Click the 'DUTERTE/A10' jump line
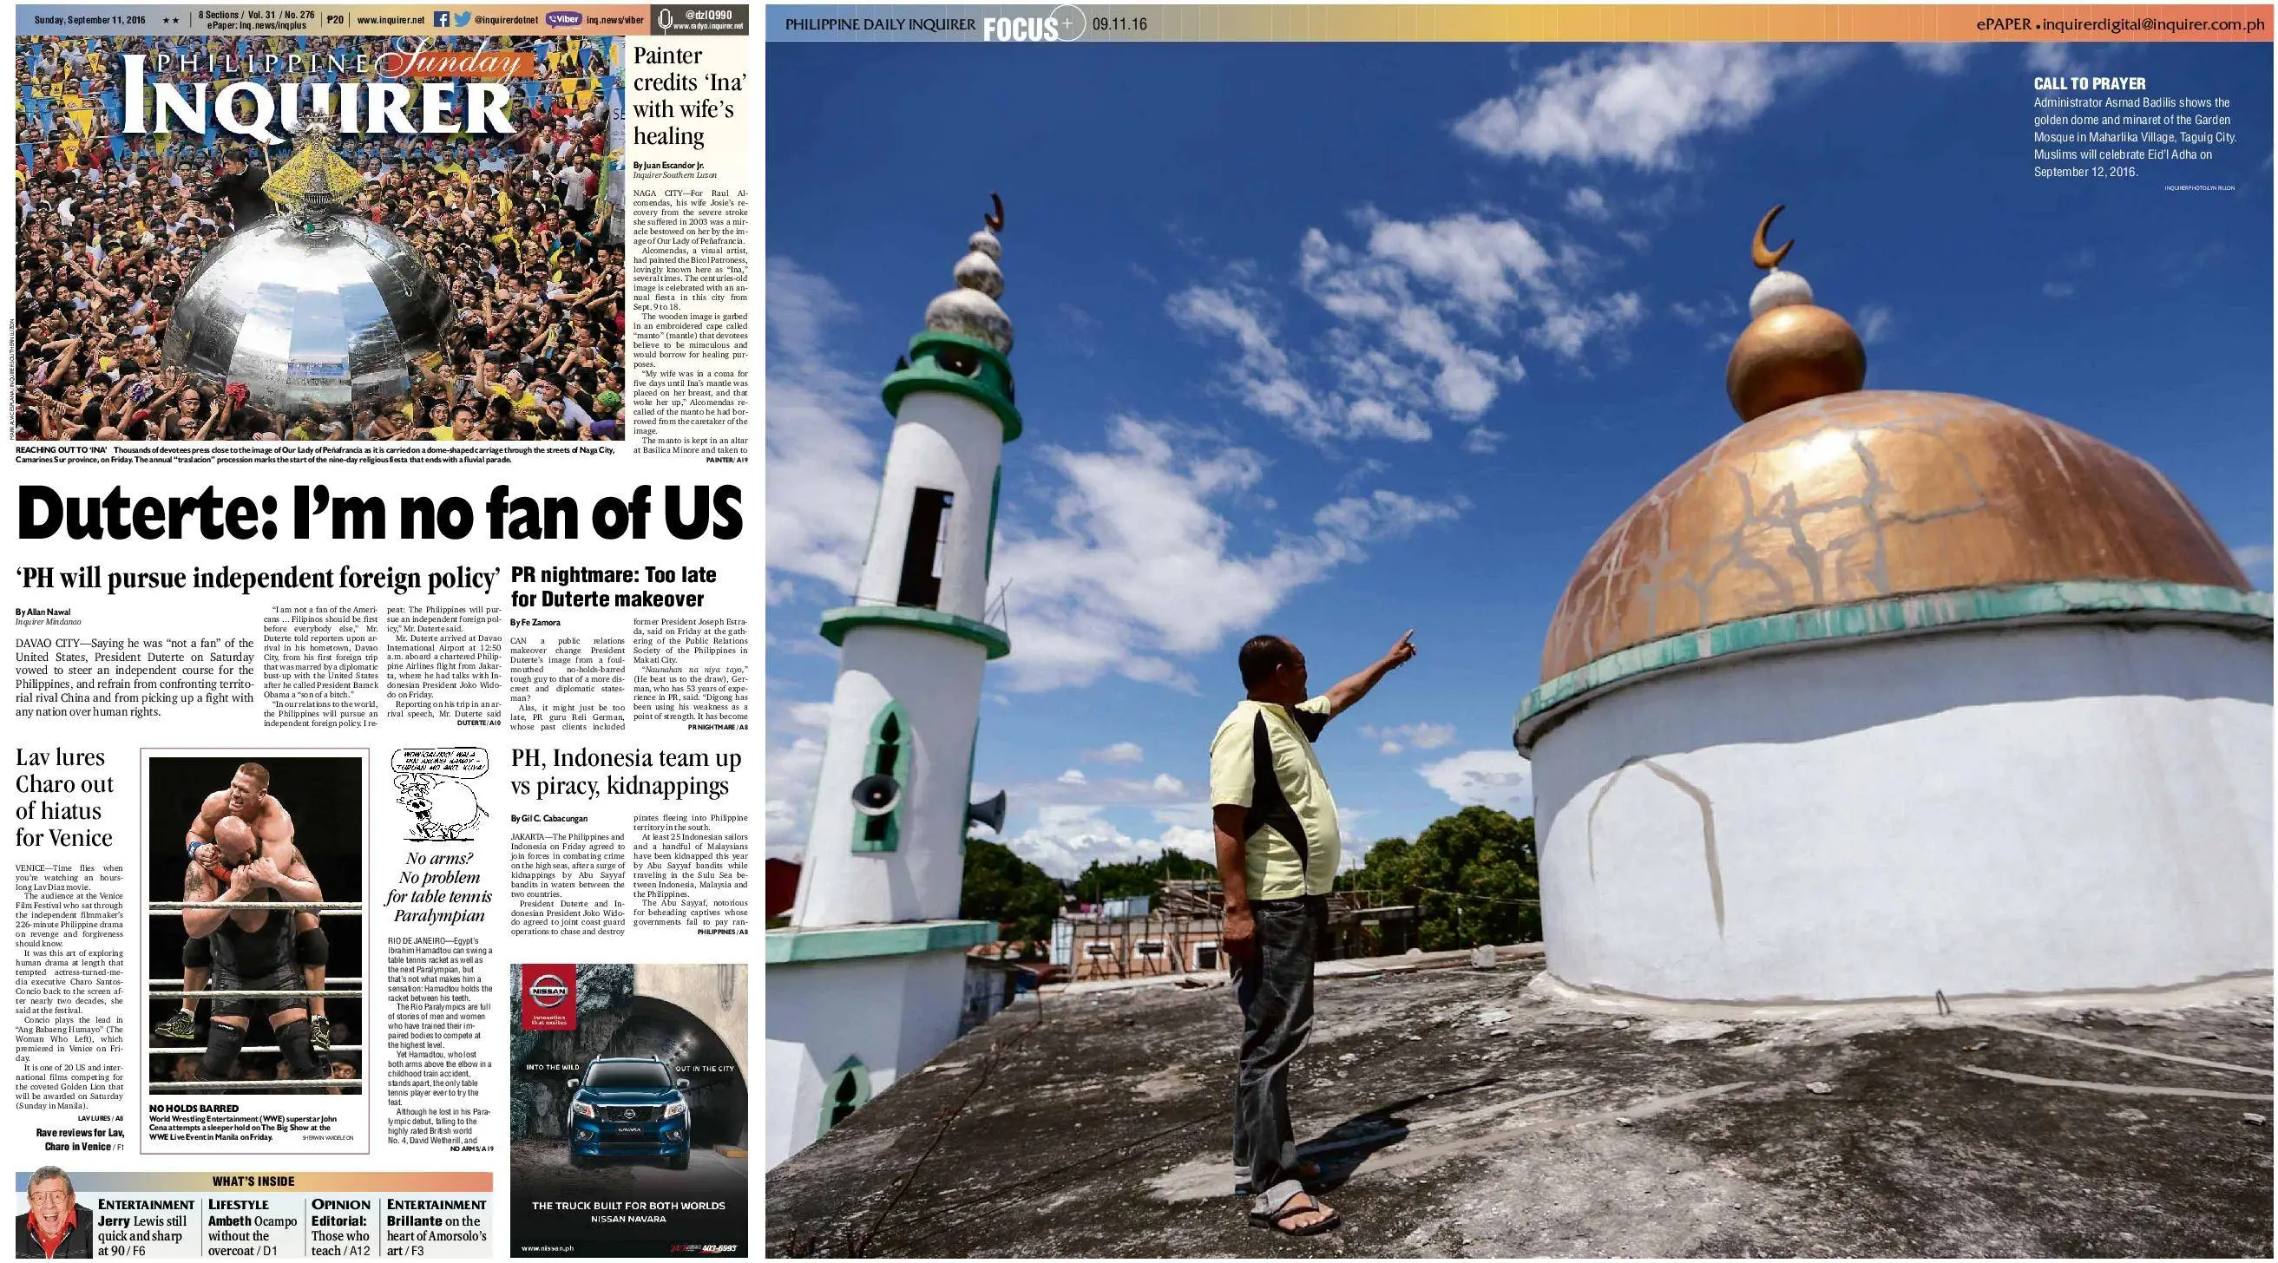This screenshot has width=2278, height=1263. pyautogui.click(x=478, y=723)
